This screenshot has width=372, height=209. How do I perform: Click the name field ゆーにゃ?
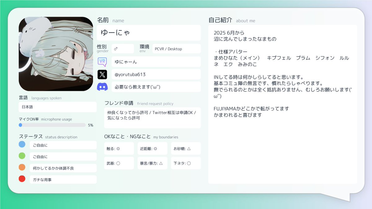click(149, 33)
